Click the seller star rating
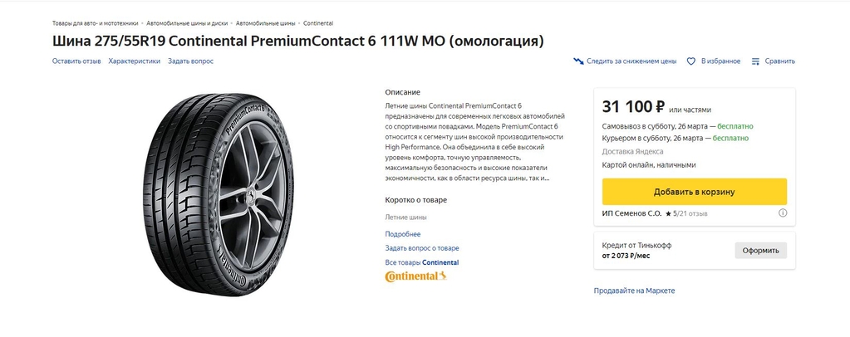Image resolution: width=850 pixels, height=337 pixels. (671, 213)
